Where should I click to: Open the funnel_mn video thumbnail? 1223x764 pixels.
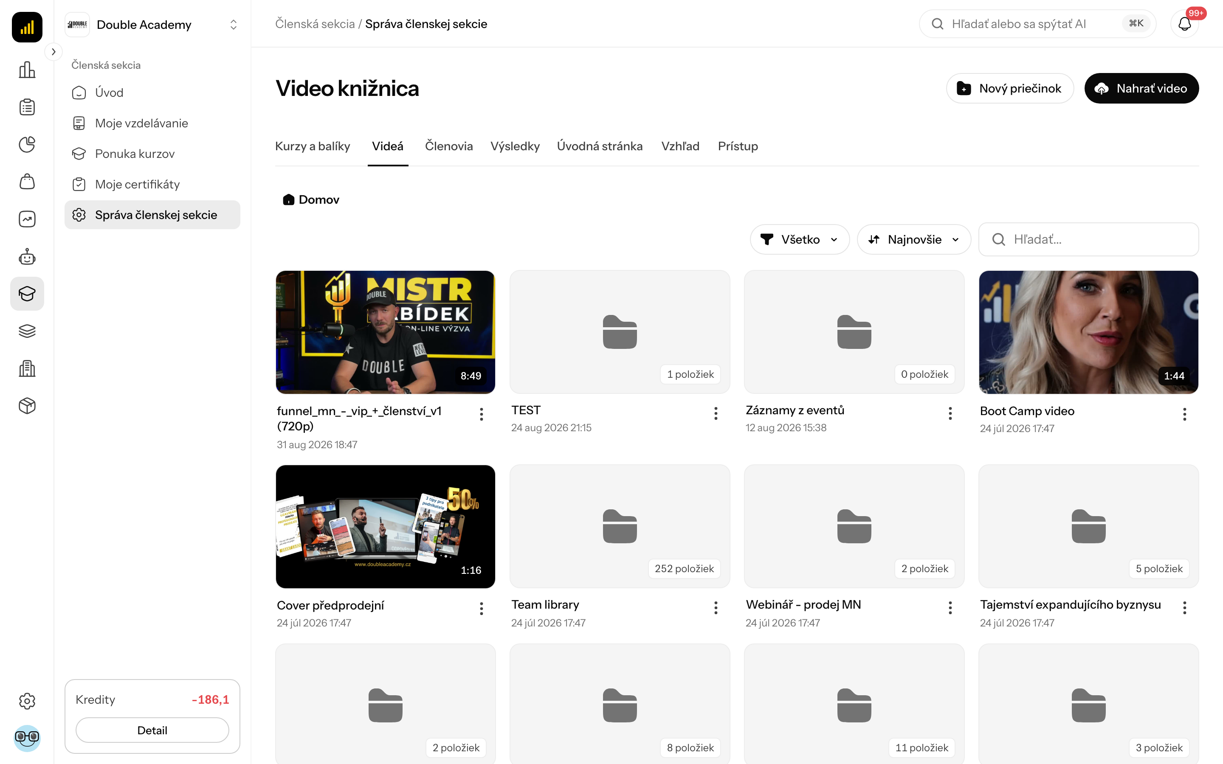point(385,332)
